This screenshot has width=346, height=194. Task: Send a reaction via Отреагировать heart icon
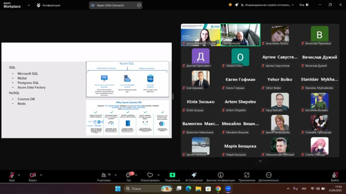tap(150, 176)
